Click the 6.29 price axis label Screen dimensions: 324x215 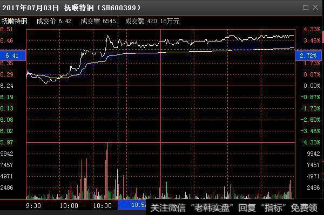[x=6, y=74]
